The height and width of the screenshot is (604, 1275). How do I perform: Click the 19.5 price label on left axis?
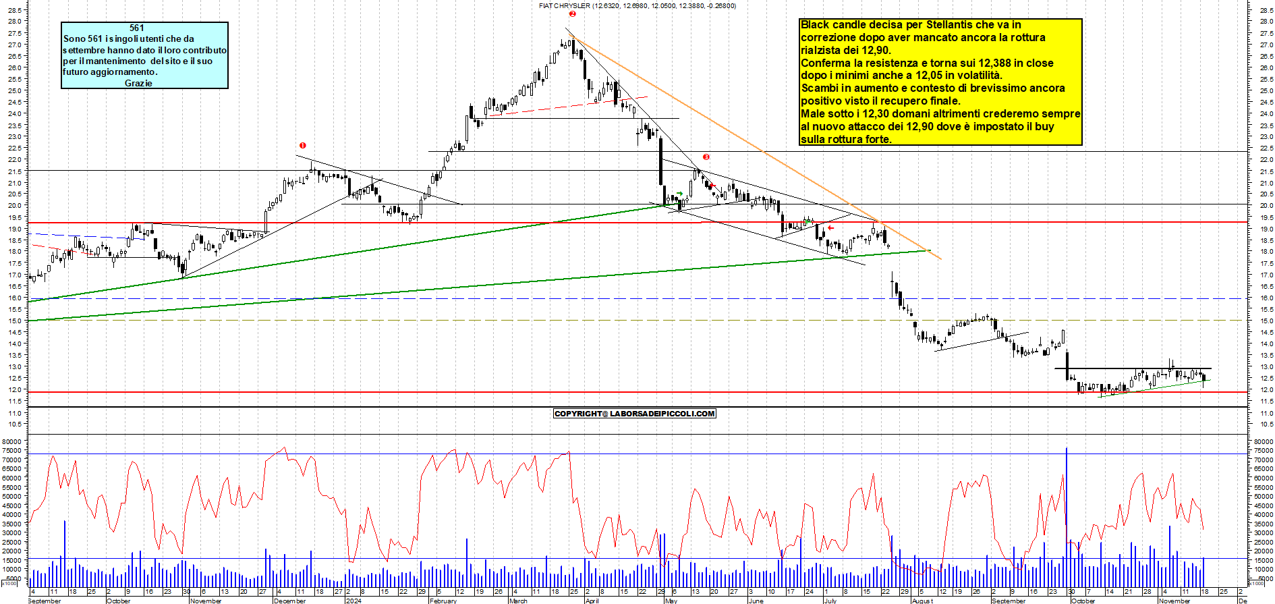tap(16, 217)
